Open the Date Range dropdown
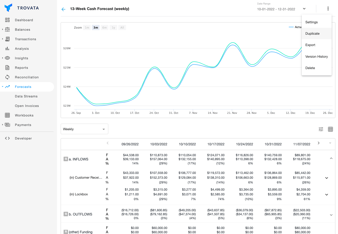 click(x=304, y=9)
